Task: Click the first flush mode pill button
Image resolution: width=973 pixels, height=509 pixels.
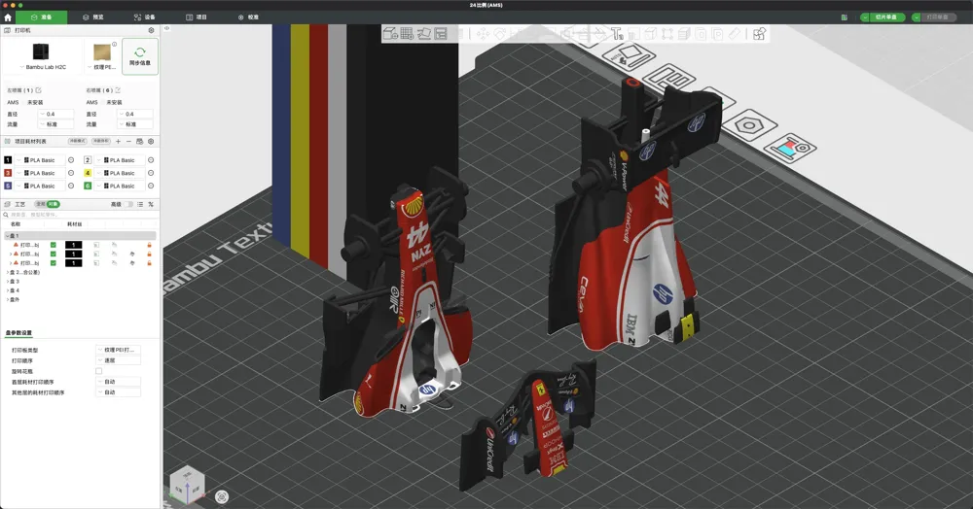Action: (x=78, y=141)
